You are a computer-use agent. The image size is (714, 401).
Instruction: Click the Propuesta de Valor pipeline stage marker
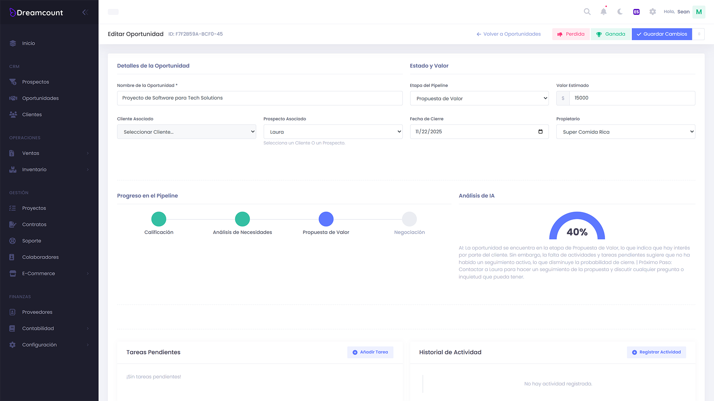pos(326,219)
